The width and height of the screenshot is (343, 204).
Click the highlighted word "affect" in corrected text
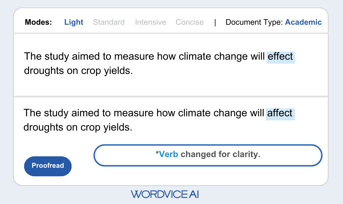point(280,113)
